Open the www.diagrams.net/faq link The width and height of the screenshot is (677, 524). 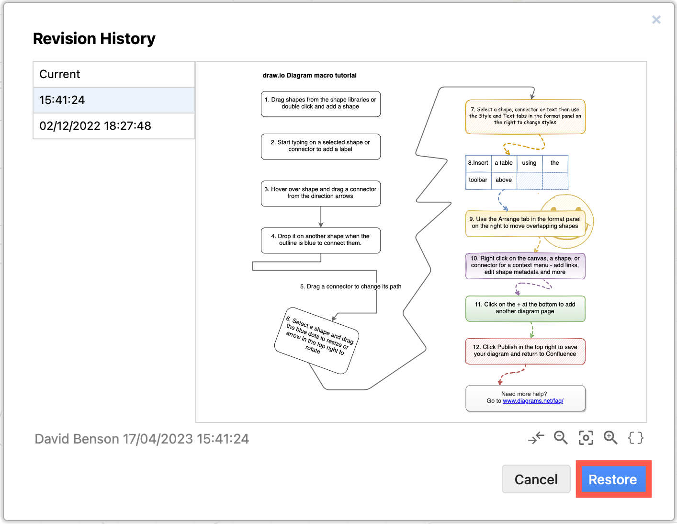pos(533,401)
